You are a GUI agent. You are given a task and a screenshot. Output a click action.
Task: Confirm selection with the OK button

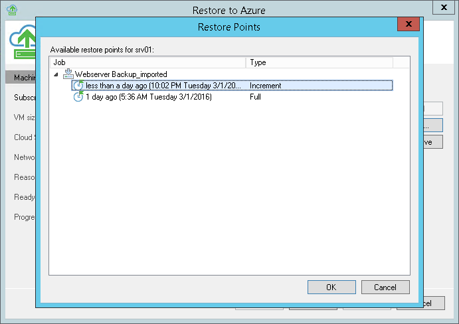click(x=331, y=287)
